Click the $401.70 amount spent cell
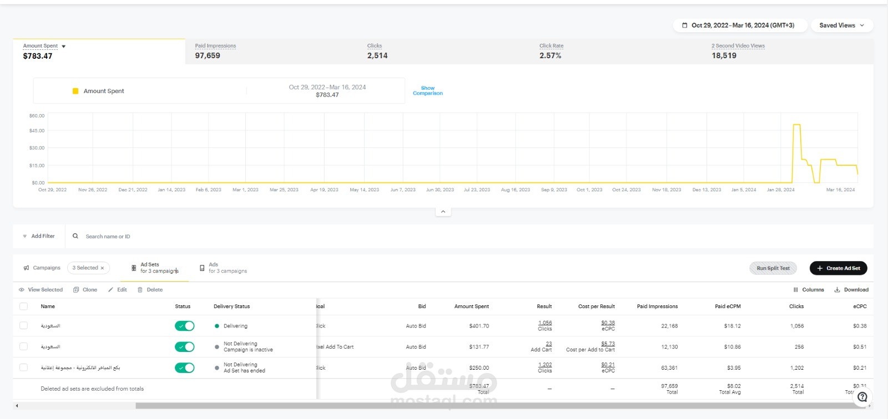Screen dimensions: 888x419 (x=479, y=326)
